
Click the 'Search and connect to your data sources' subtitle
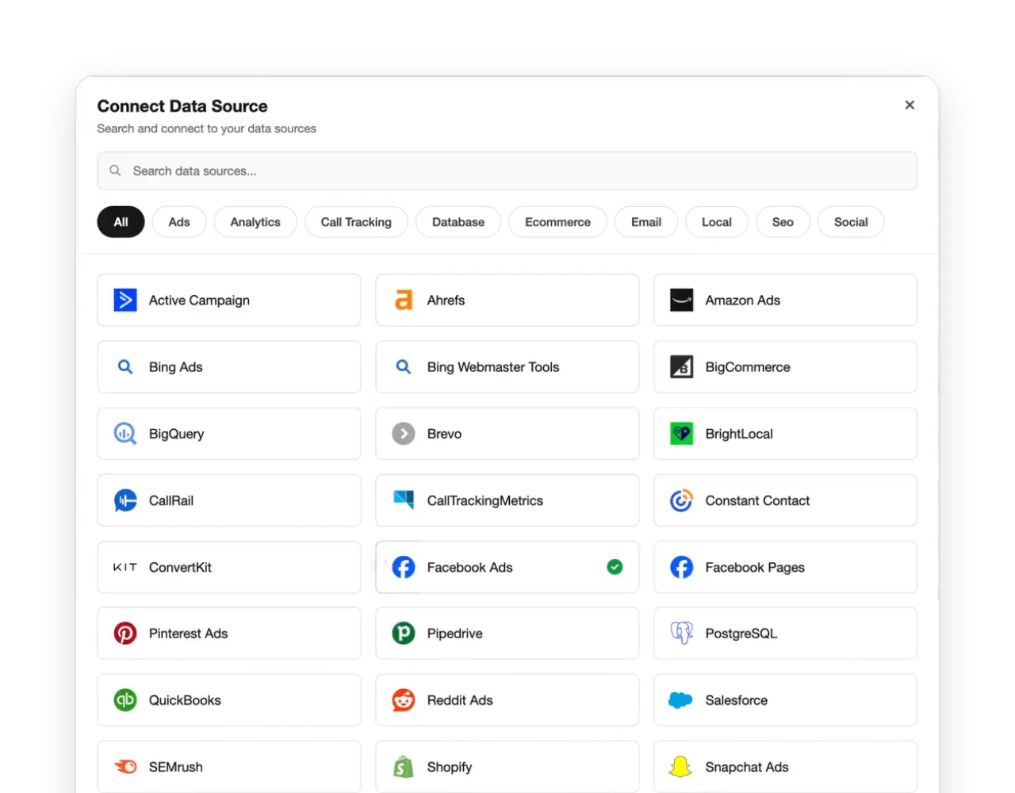[207, 128]
